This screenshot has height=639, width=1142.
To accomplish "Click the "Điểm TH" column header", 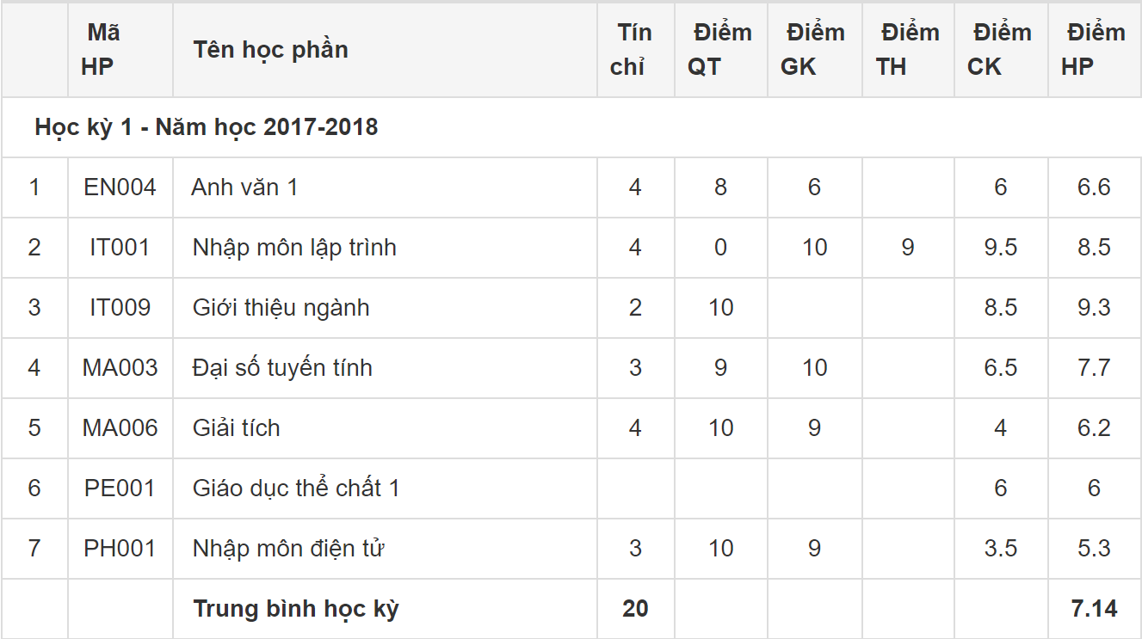I will pyautogui.click(x=908, y=50).
